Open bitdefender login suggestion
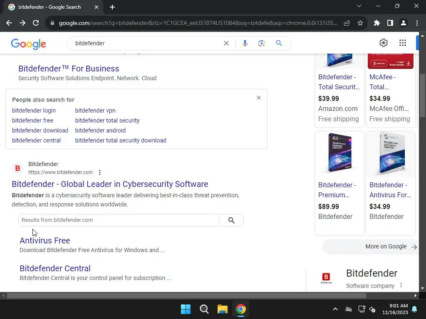This screenshot has height=319, width=426. pyautogui.click(x=34, y=110)
